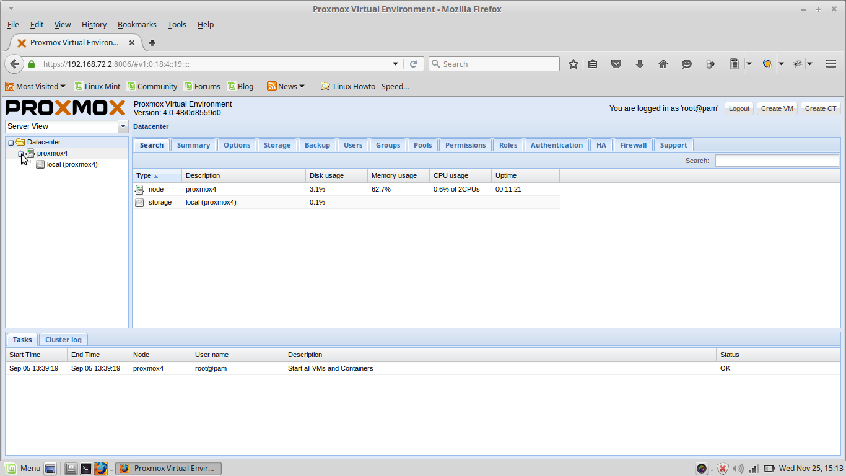This screenshot has width=846, height=476.
Task: Select the Firewall tab in Datacenter panel
Action: click(x=633, y=144)
